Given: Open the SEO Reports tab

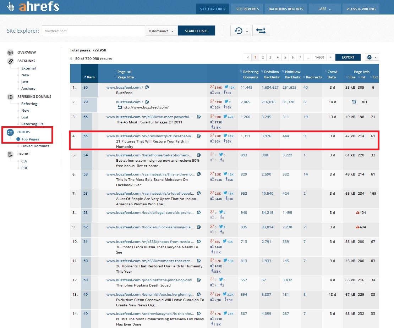Looking at the screenshot, I should (x=247, y=9).
